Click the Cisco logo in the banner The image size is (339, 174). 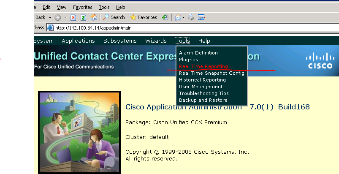point(320,60)
